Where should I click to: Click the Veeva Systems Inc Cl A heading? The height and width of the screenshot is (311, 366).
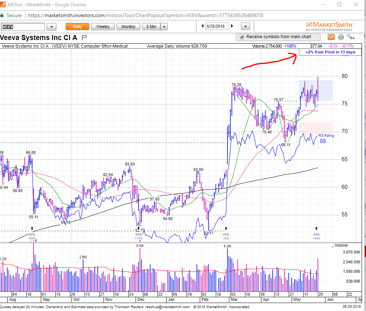39,37
